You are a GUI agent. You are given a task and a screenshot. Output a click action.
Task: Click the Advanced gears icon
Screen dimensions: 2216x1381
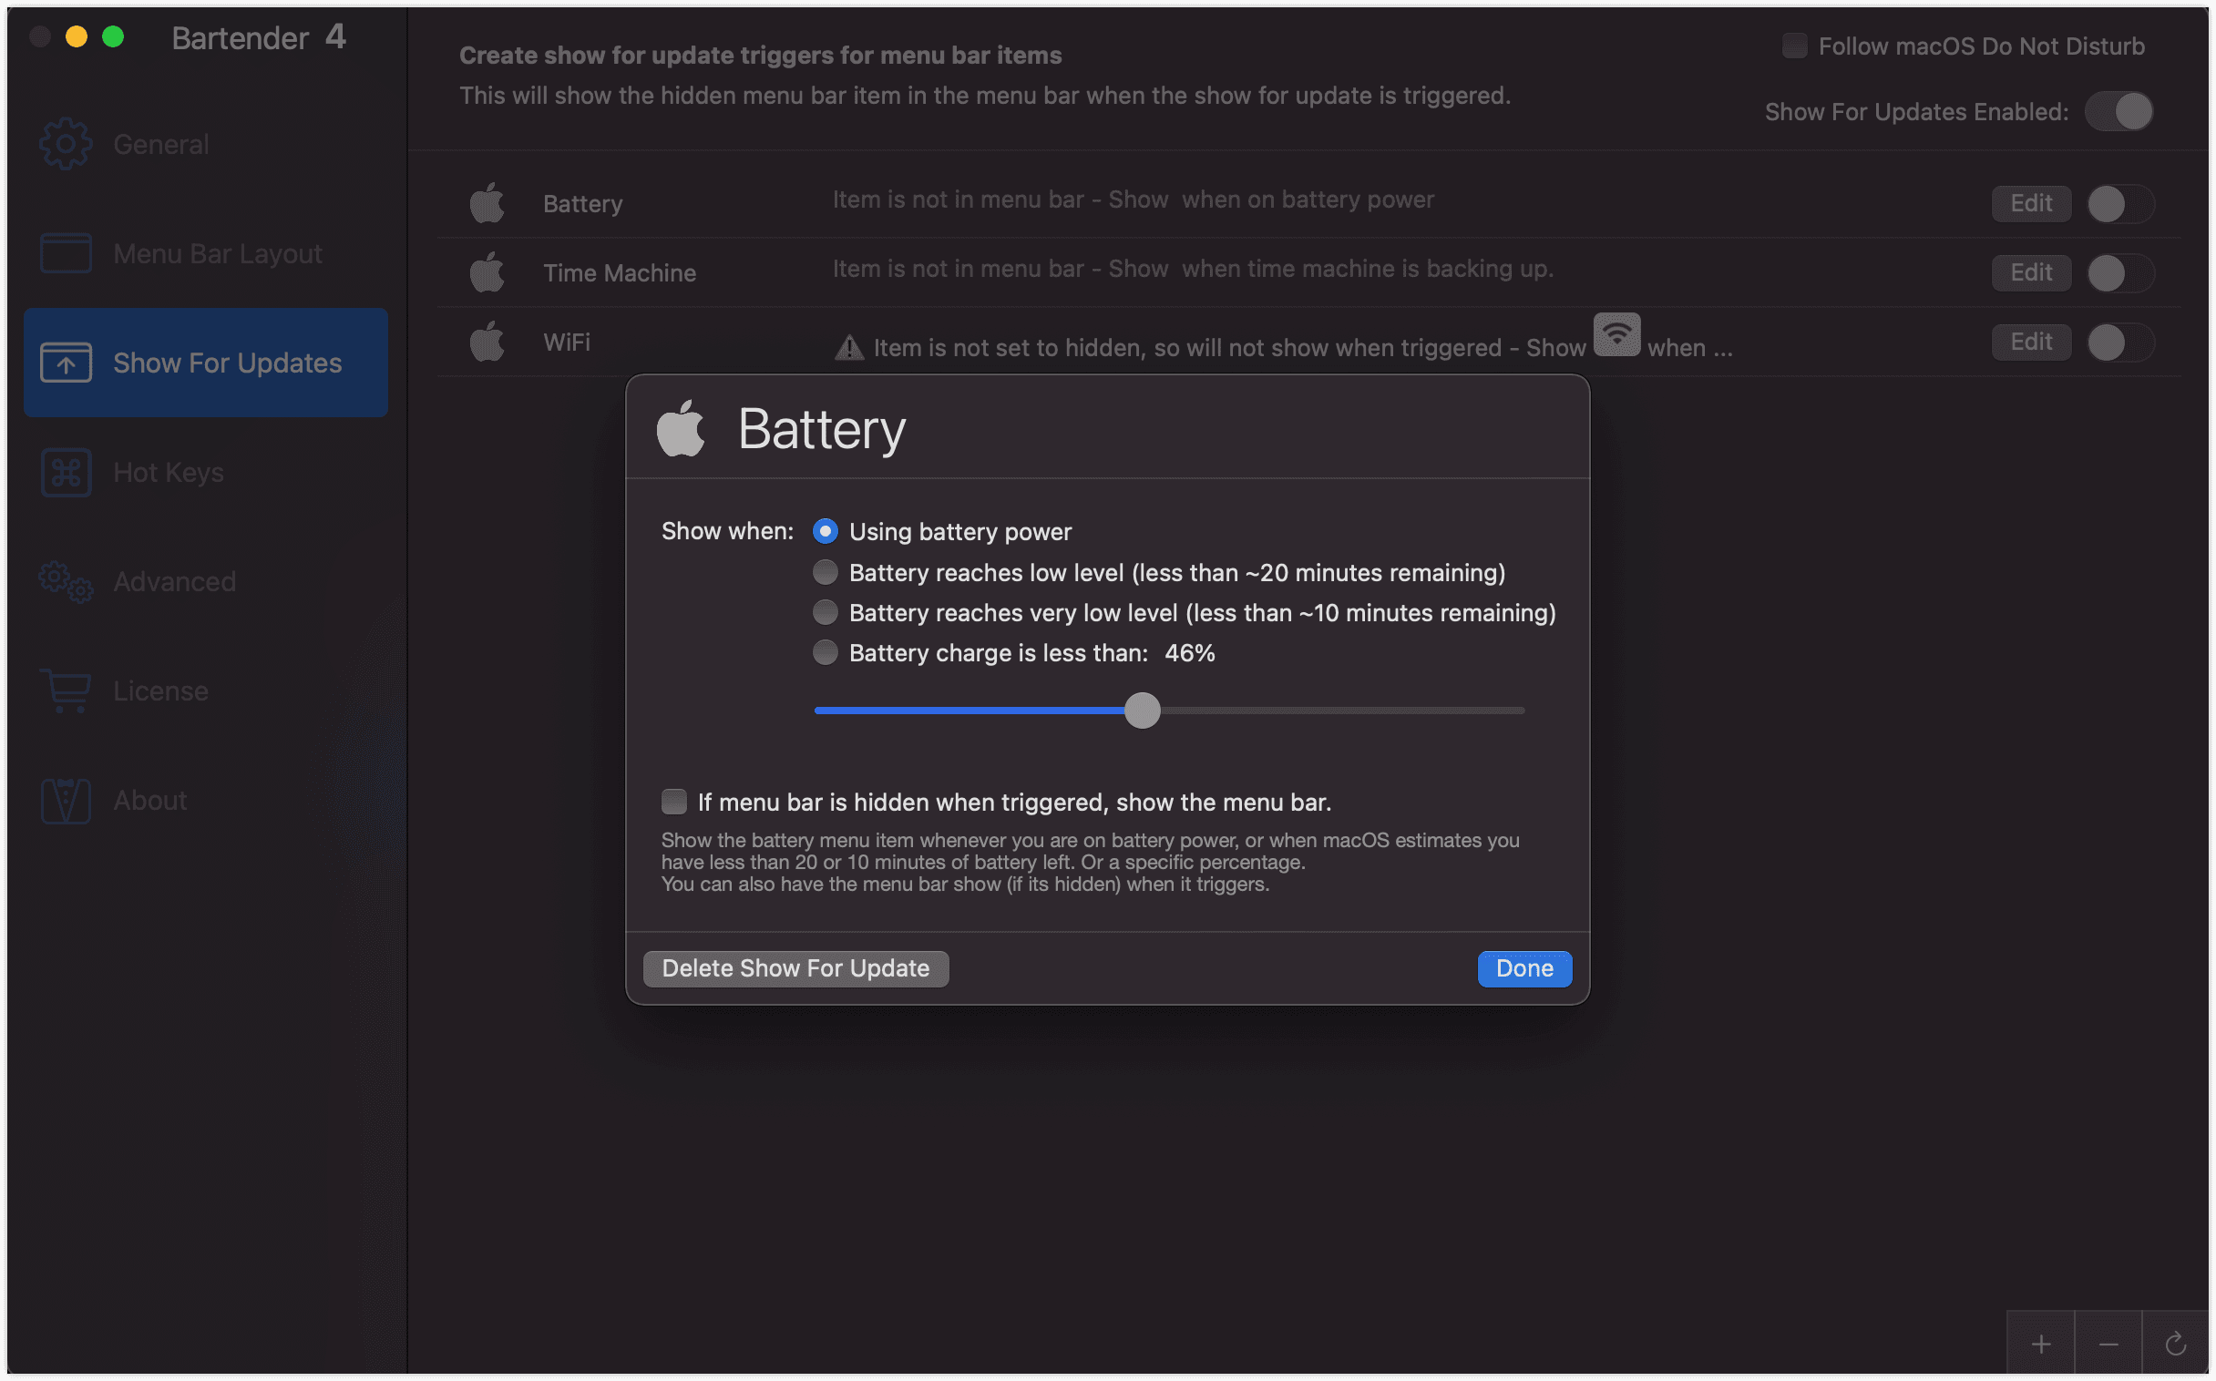[x=66, y=582]
